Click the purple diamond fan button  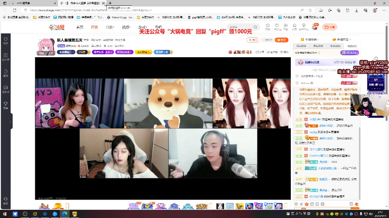[x=350, y=53]
